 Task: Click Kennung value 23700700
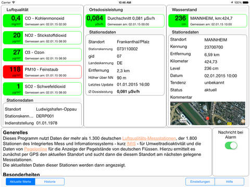tap(214, 47)
